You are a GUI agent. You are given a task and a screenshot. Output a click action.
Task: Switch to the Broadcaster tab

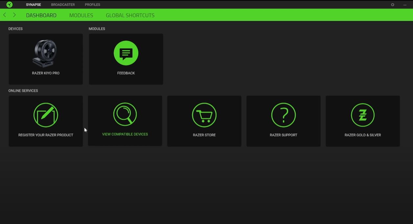(x=63, y=5)
